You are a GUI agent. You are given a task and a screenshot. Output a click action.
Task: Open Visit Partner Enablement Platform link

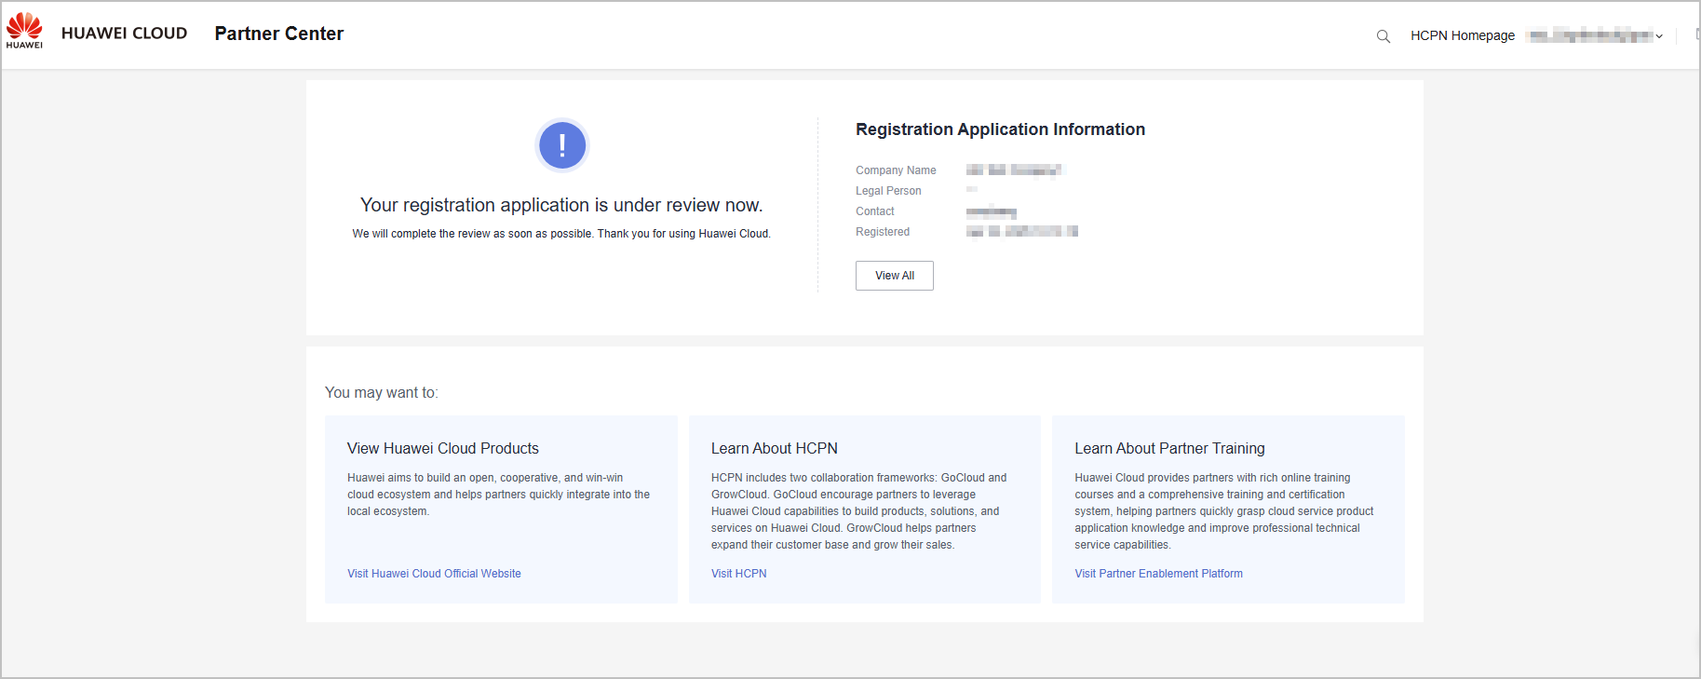pyautogui.click(x=1158, y=574)
